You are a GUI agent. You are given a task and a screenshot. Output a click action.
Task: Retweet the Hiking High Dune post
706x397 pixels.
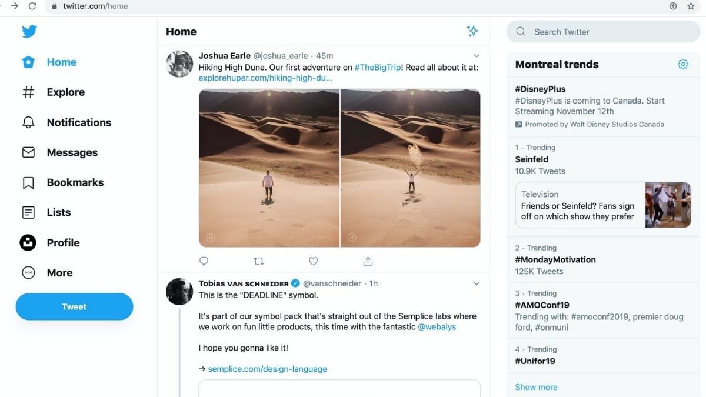[x=258, y=261]
